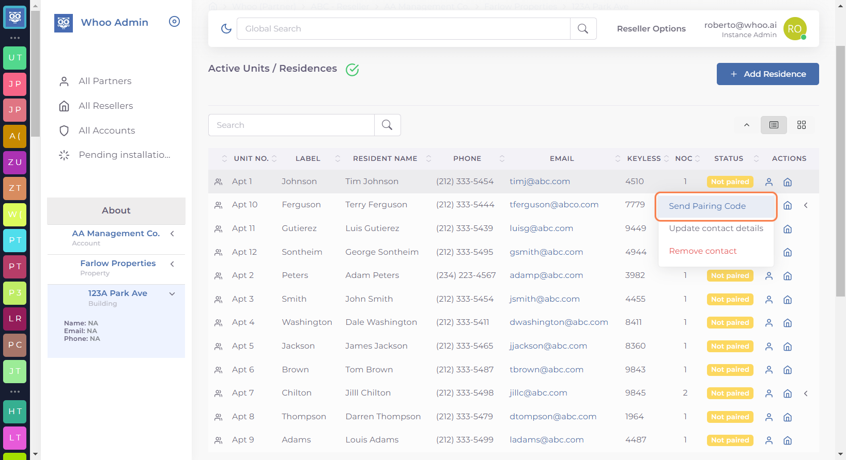Open the RO user avatar
The image size is (846, 460).
[x=795, y=29]
